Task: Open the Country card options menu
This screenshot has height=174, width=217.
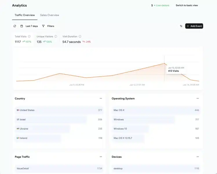Action: 101,98
